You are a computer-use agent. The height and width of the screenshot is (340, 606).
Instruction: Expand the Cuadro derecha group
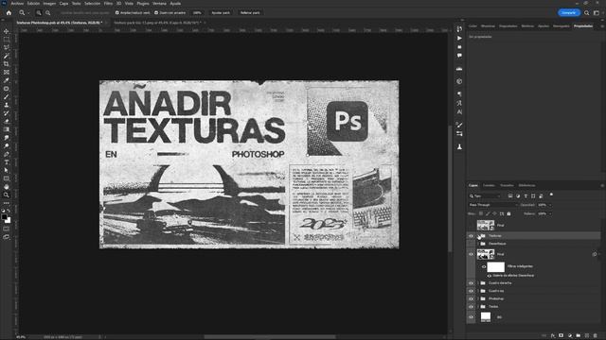pyautogui.click(x=478, y=283)
